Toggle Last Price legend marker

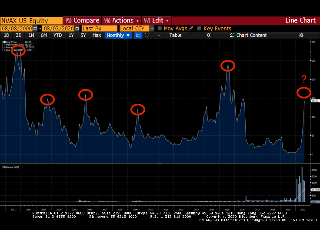pos(4,42)
